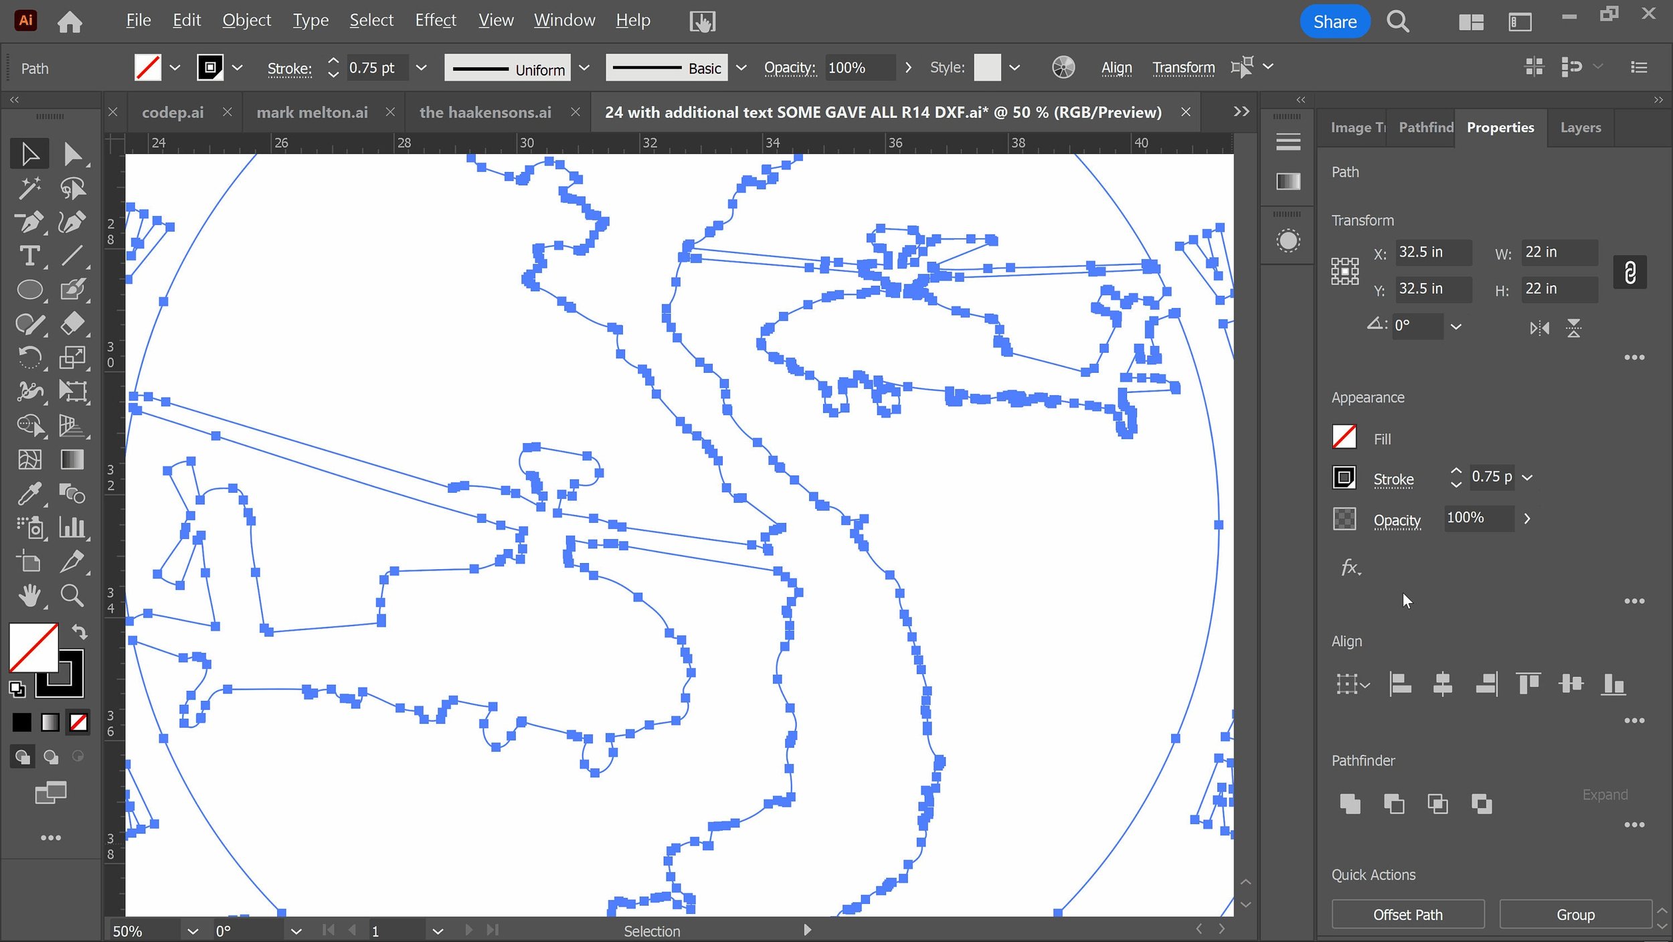Screen dimensions: 1673x942
Task: Open the Effect menu
Action: click(436, 21)
